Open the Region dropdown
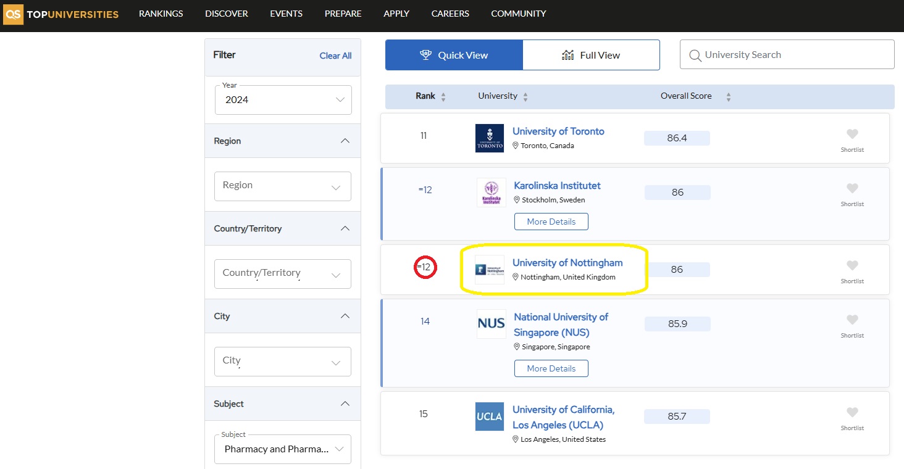This screenshot has height=469, width=904. [283, 186]
